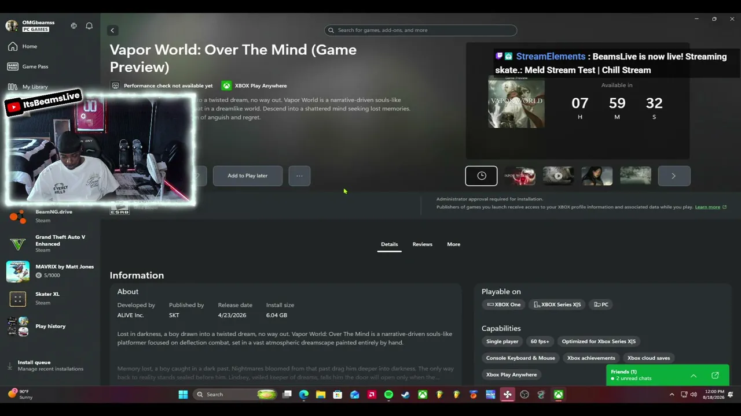
Task: Expand the Friends chat panel chevron
Action: (694, 376)
